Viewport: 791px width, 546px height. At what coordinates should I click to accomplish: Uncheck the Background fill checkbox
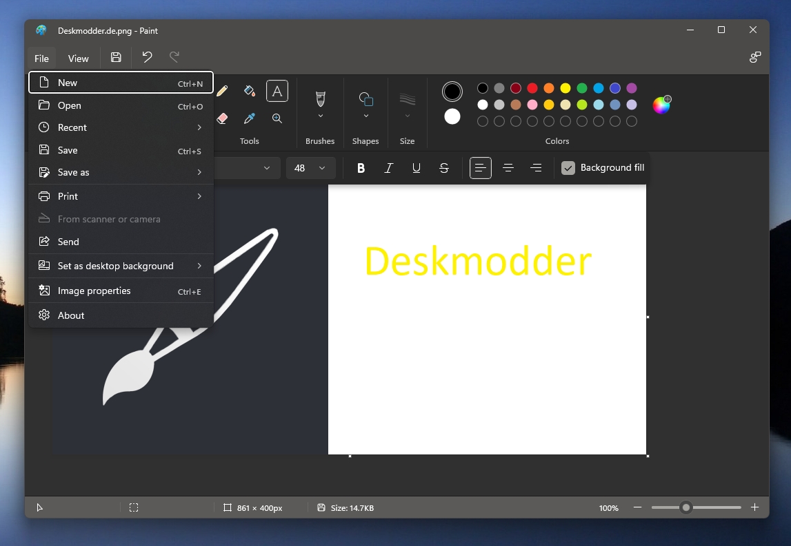tap(568, 168)
